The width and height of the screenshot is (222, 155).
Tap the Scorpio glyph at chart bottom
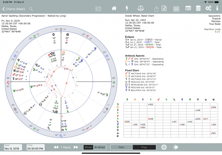click(x=61, y=136)
